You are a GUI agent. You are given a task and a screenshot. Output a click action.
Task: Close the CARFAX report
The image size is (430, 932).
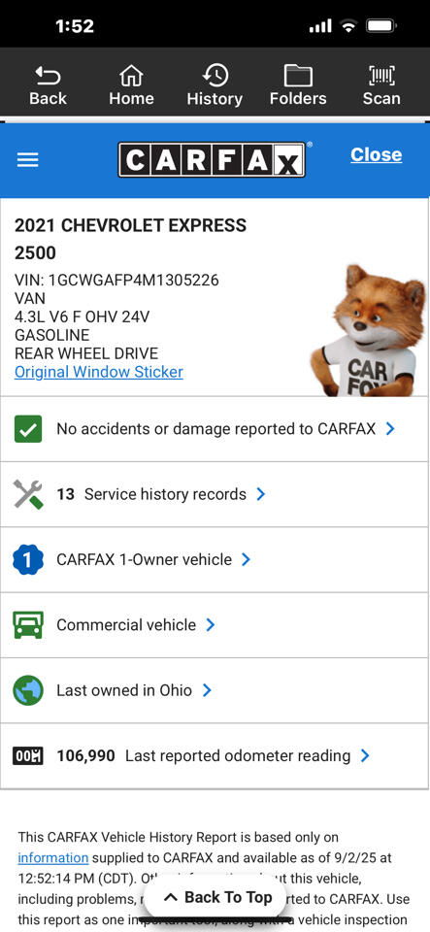tap(376, 154)
